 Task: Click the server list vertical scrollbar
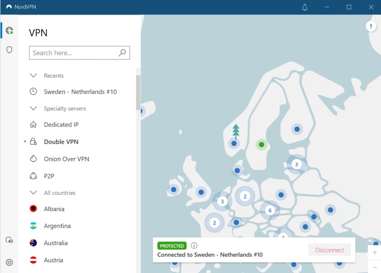tap(138, 92)
